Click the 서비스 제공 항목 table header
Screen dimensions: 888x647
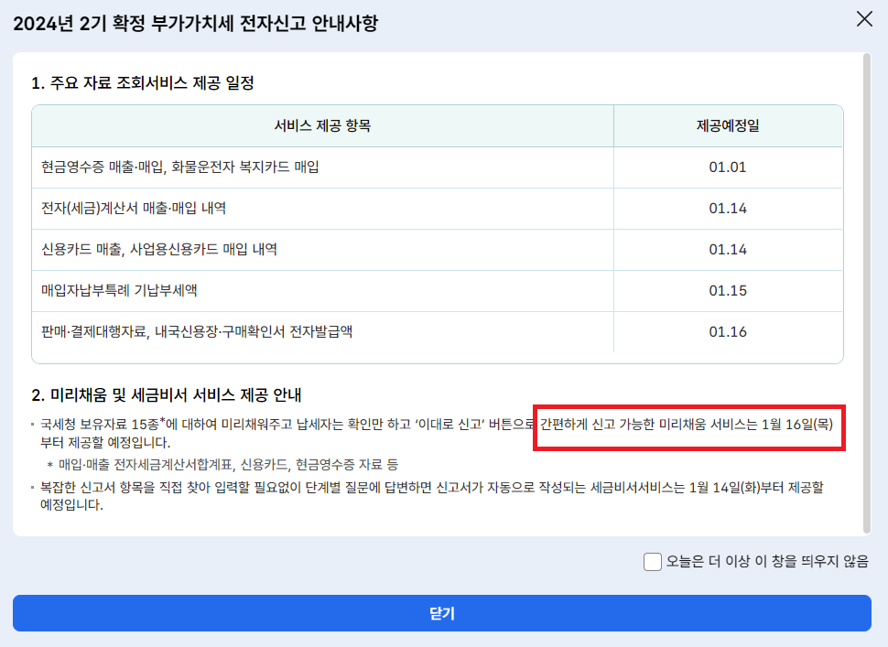(x=322, y=125)
